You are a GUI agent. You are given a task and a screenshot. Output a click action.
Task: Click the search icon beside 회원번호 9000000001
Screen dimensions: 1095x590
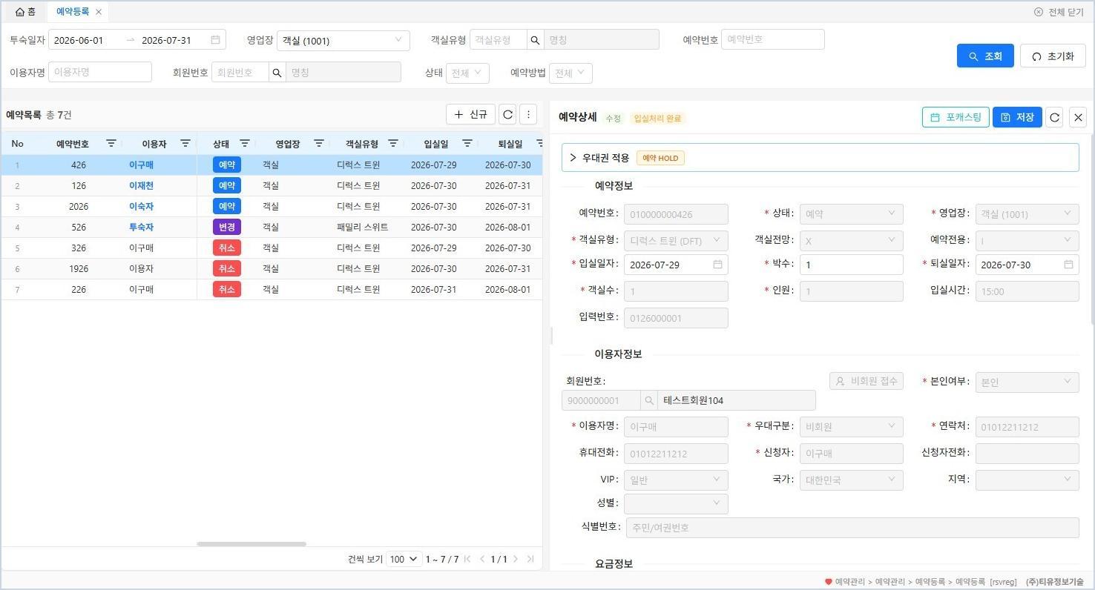click(649, 400)
